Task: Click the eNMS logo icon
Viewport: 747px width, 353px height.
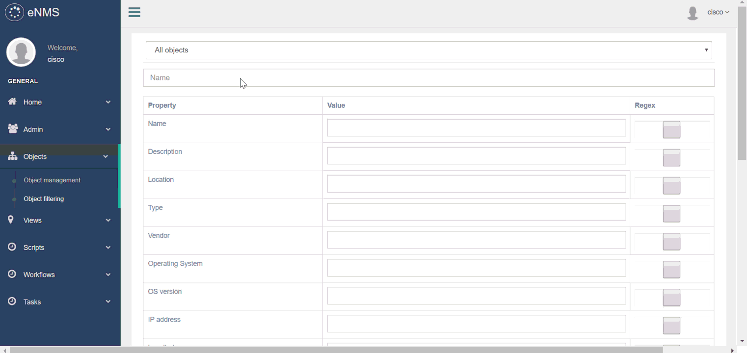Action: click(14, 12)
